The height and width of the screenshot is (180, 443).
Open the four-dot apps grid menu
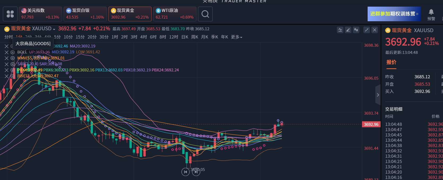(10, 14)
